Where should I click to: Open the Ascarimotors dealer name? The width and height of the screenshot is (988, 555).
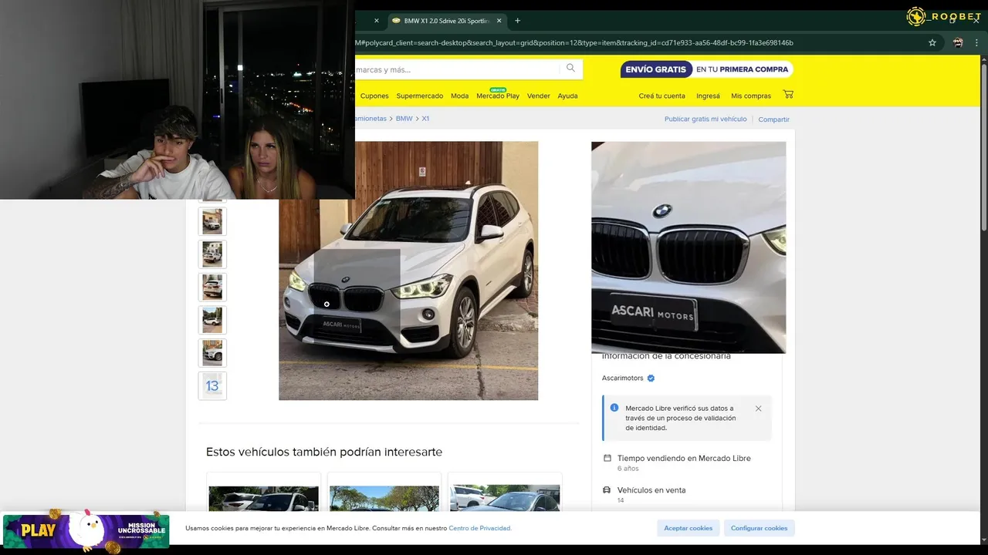pos(622,378)
